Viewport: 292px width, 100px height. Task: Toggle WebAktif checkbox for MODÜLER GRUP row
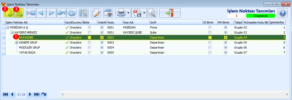pyautogui.click(x=102, y=47)
